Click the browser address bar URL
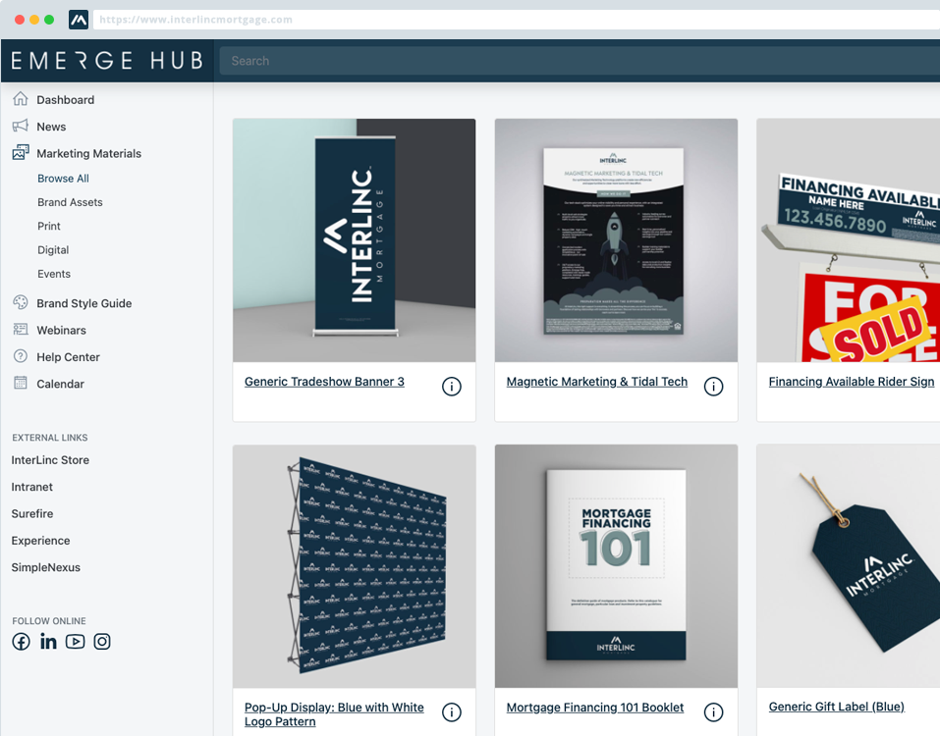The width and height of the screenshot is (940, 736). 196,20
